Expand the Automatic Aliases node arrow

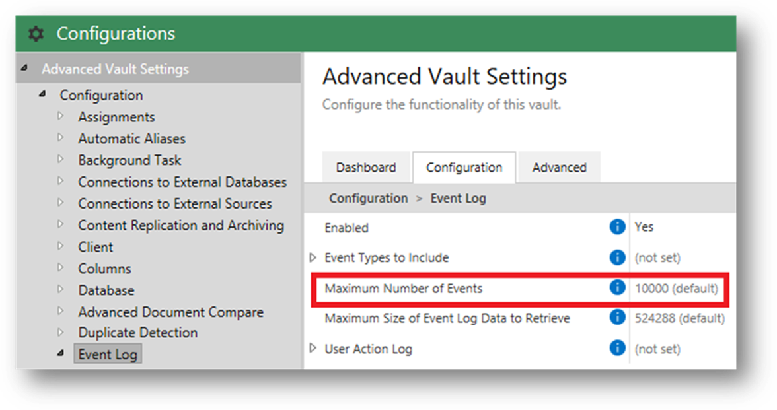coord(61,137)
